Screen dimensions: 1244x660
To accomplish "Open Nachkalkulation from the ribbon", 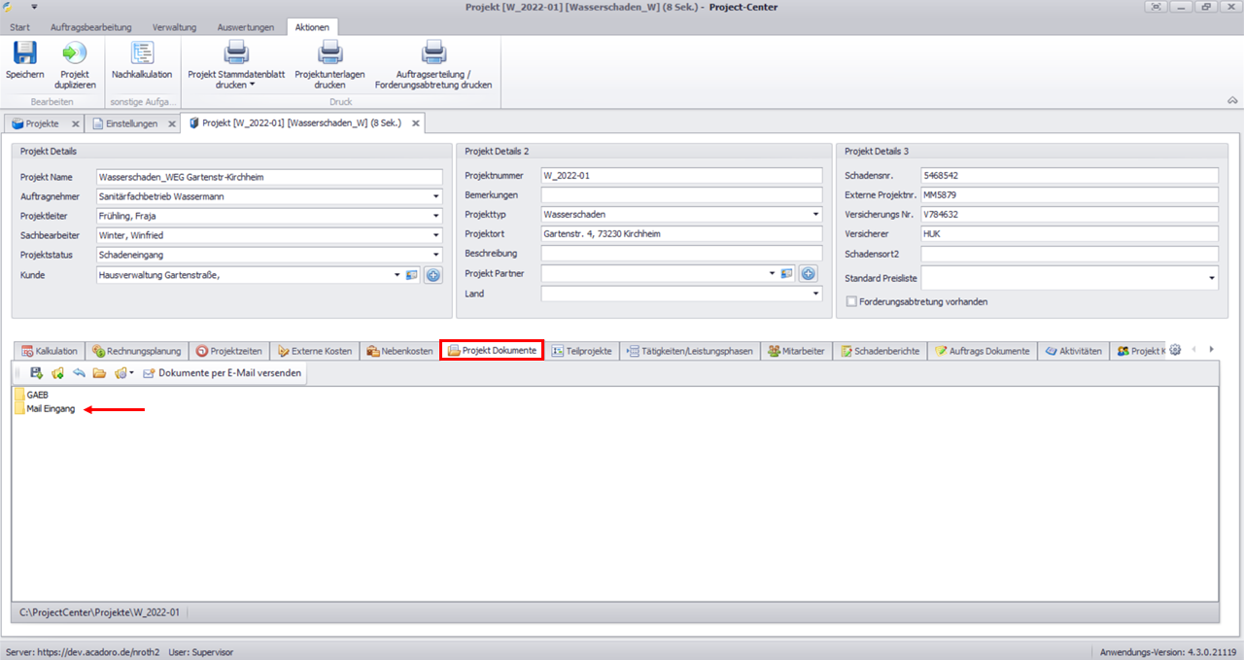I will coord(142,53).
